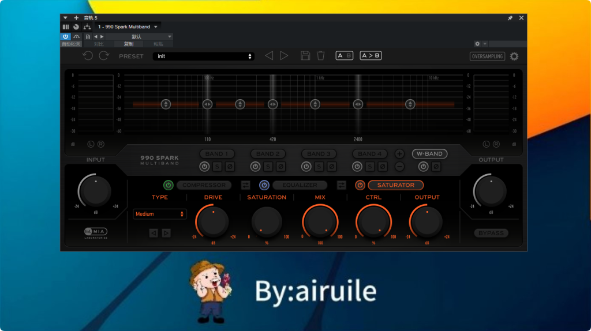Expand the triangle menu left of 音轨 5
591x331 pixels.
65,18
